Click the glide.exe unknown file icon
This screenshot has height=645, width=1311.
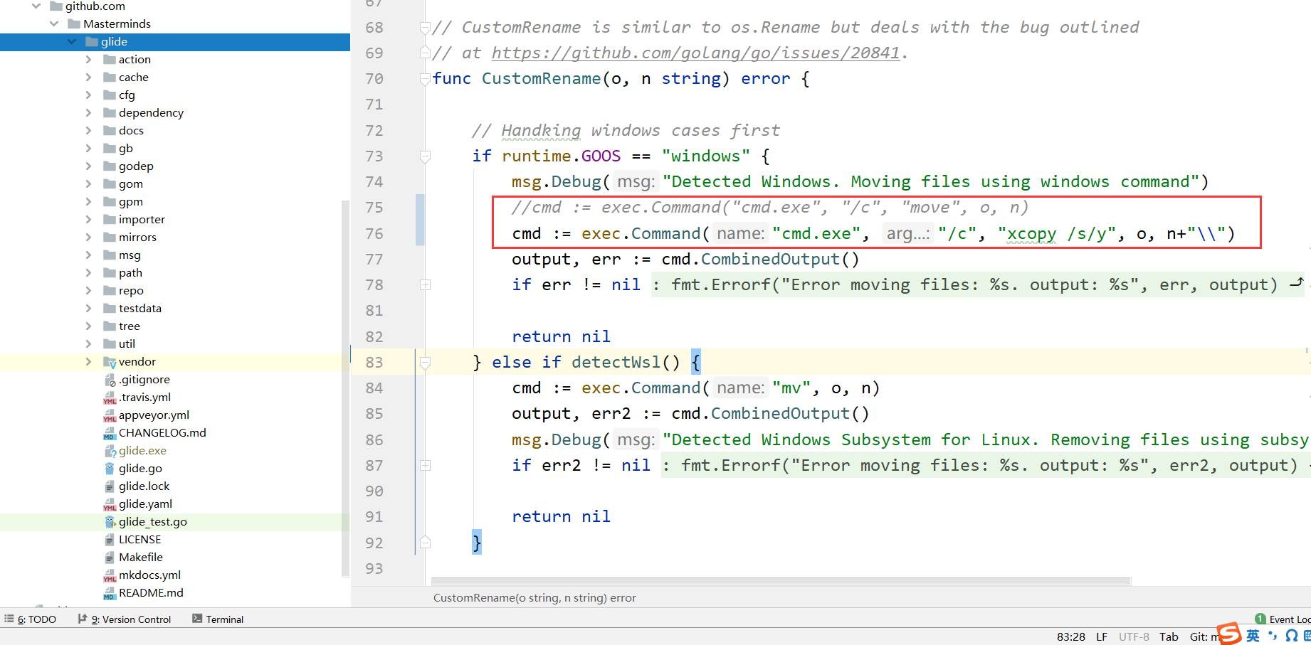click(x=110, y=451)
